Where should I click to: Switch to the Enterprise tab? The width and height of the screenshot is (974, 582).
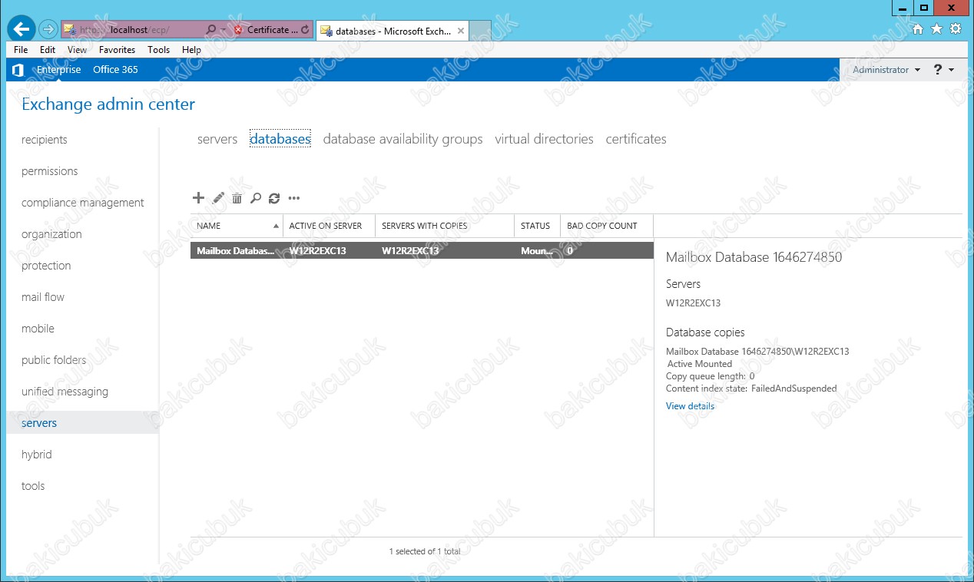(58, 70)
